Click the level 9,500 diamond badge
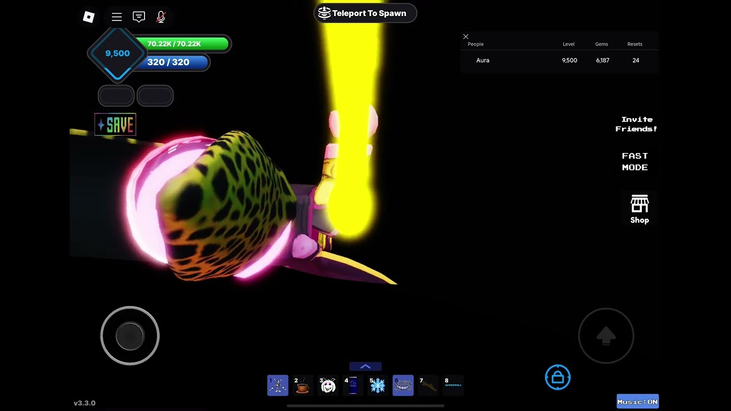Viewport: 731px width, 411px height. 117,53
